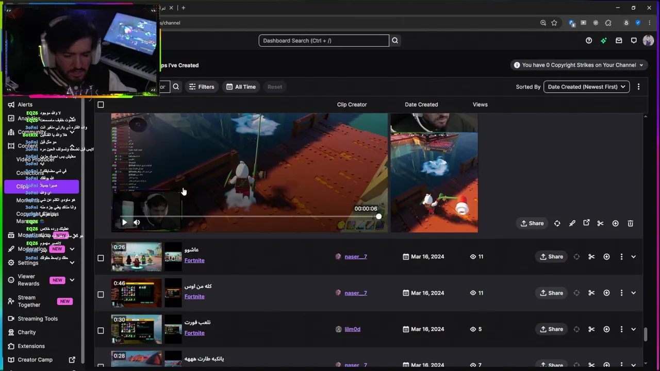
Task: Open expanded clip in new window icon
Action: click(586, 223)
